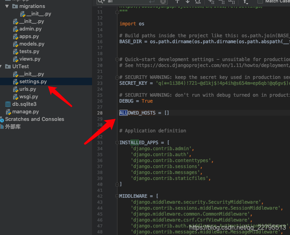
Task: Click INSTALLED_APPS variable name
Action: click(139, 143)
